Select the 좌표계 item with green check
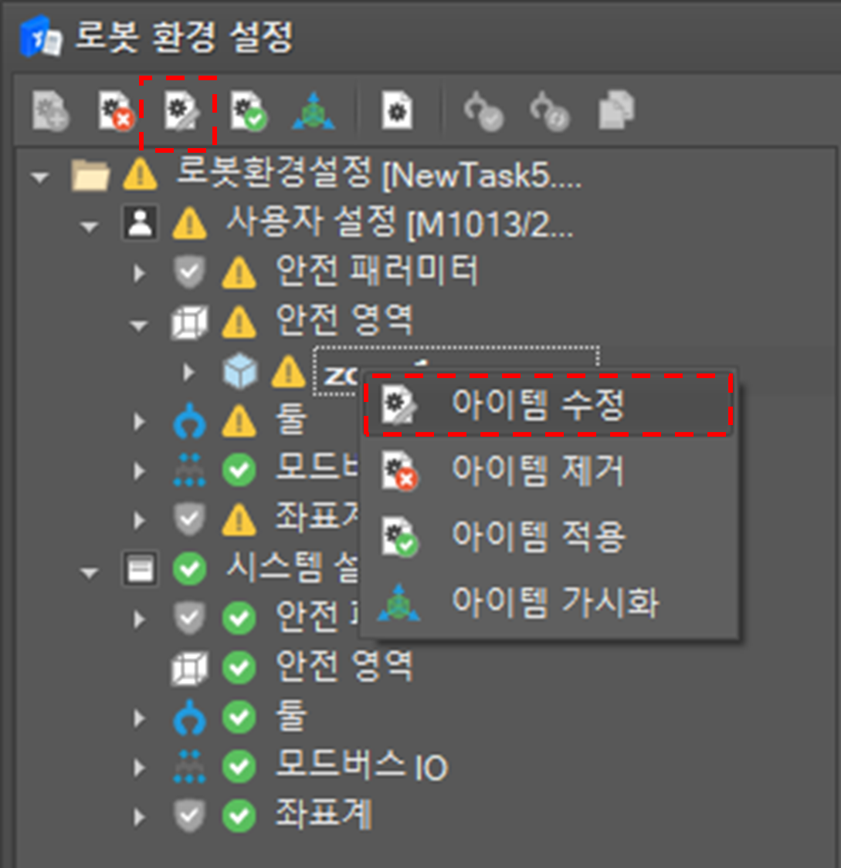The width and height of the screenshot is (841, 868). tap(324, 816)
